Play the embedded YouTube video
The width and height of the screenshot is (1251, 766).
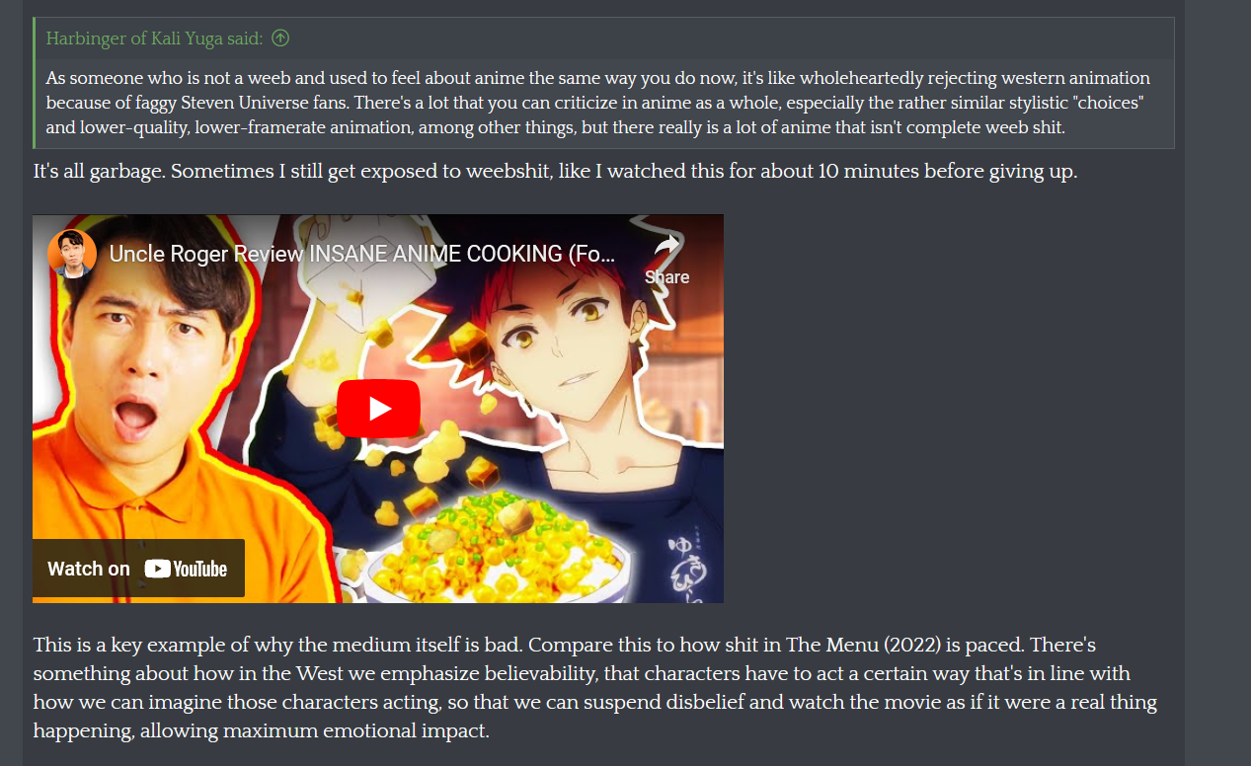pos(378,409)
